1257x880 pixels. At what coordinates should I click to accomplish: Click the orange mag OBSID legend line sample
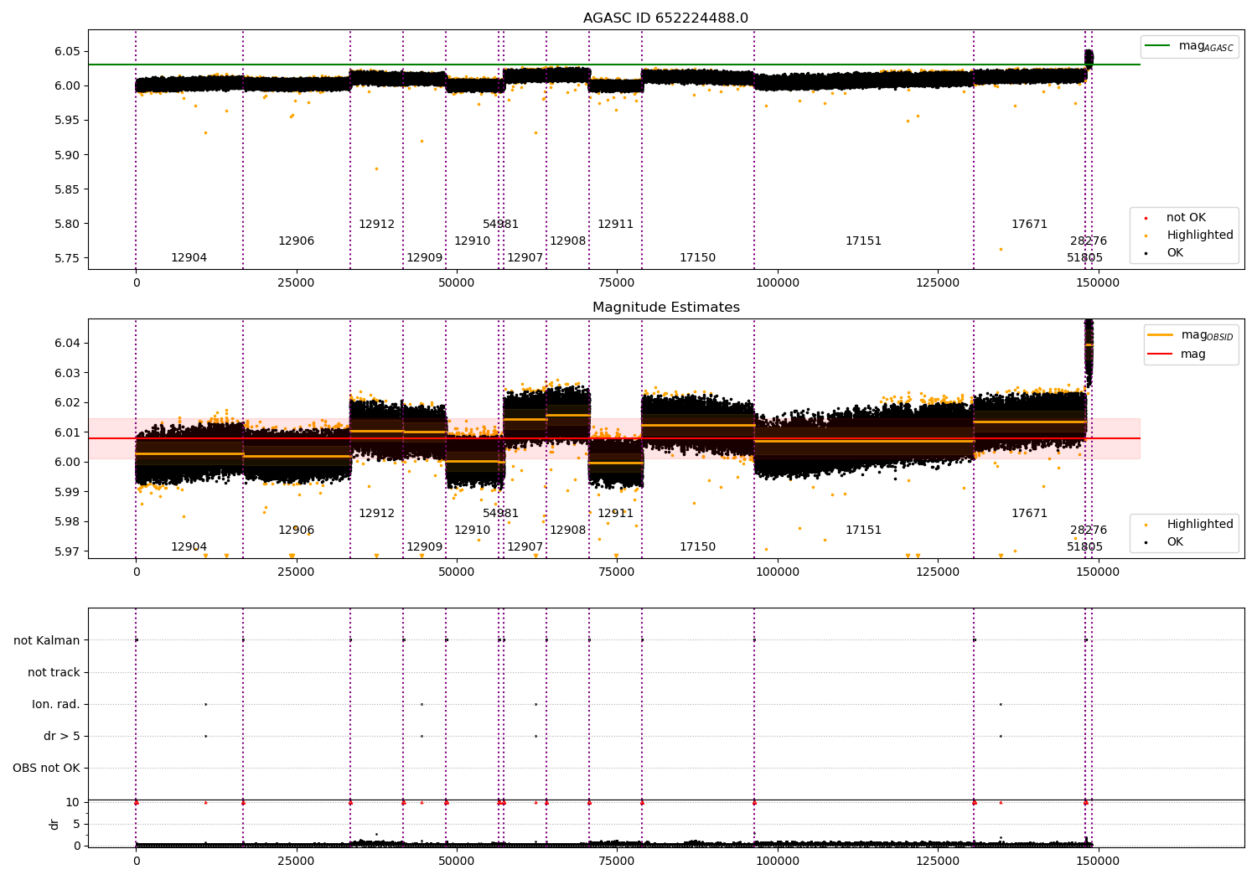[x=1161, y=335]
